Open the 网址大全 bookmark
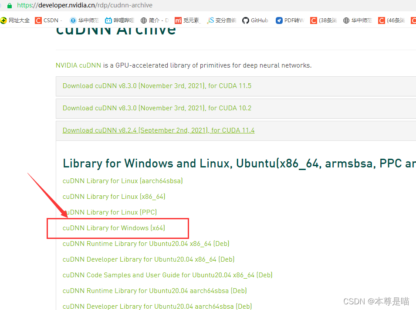The image size is (416, 310). coord(15,20)
